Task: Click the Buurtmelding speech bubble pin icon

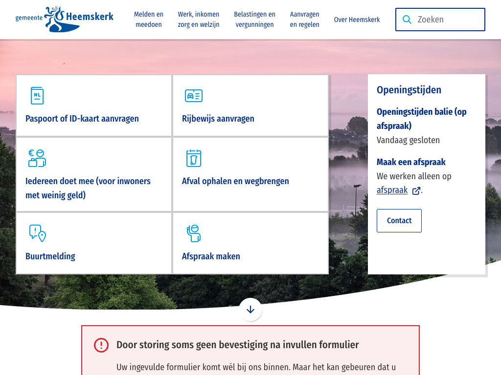Action: click(37, 233)
